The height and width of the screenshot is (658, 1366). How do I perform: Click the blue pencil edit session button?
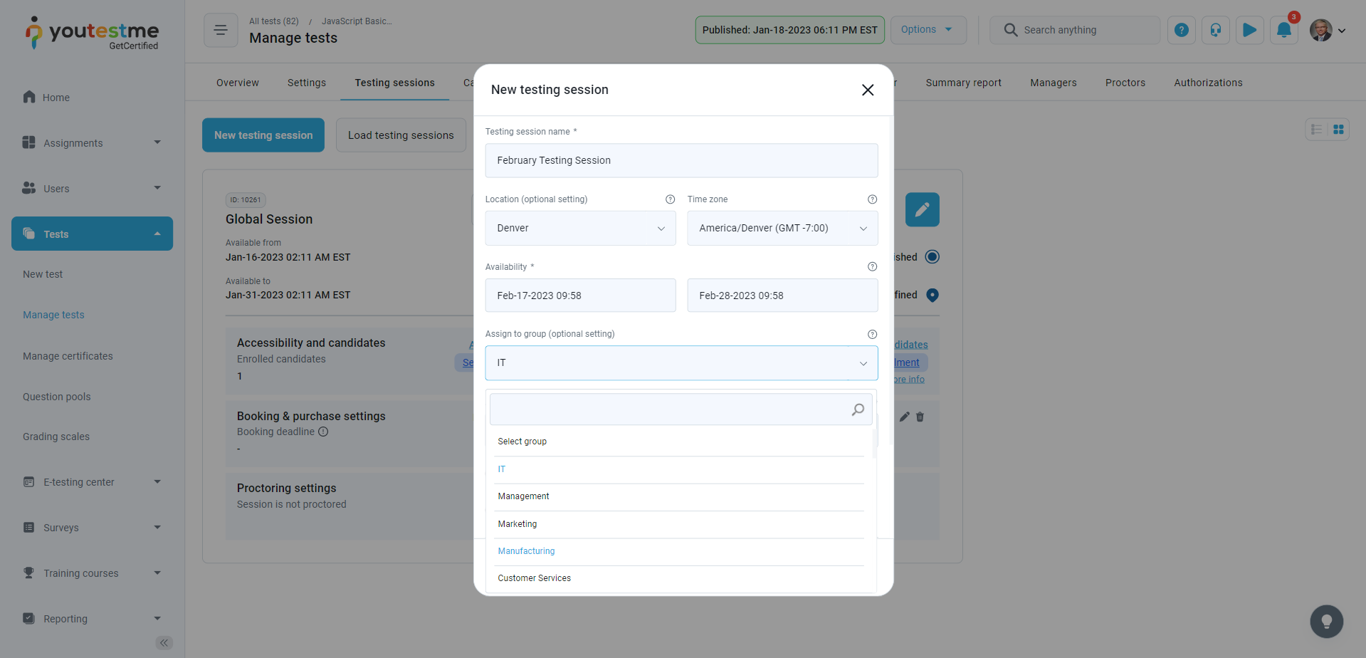click(922, 209)
